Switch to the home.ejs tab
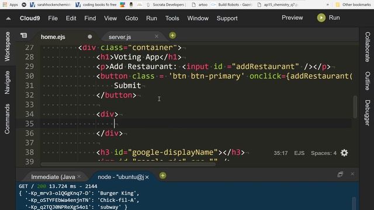This screenshot has height=210, width=374. 53,37
